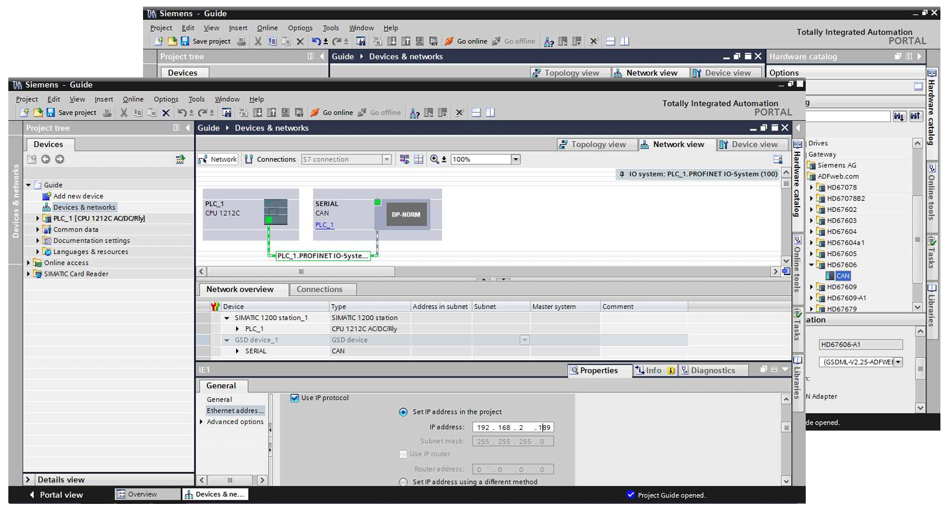944x508 pixels.
Task: Click Add new device in project tree
Action: tap(78, 197)
